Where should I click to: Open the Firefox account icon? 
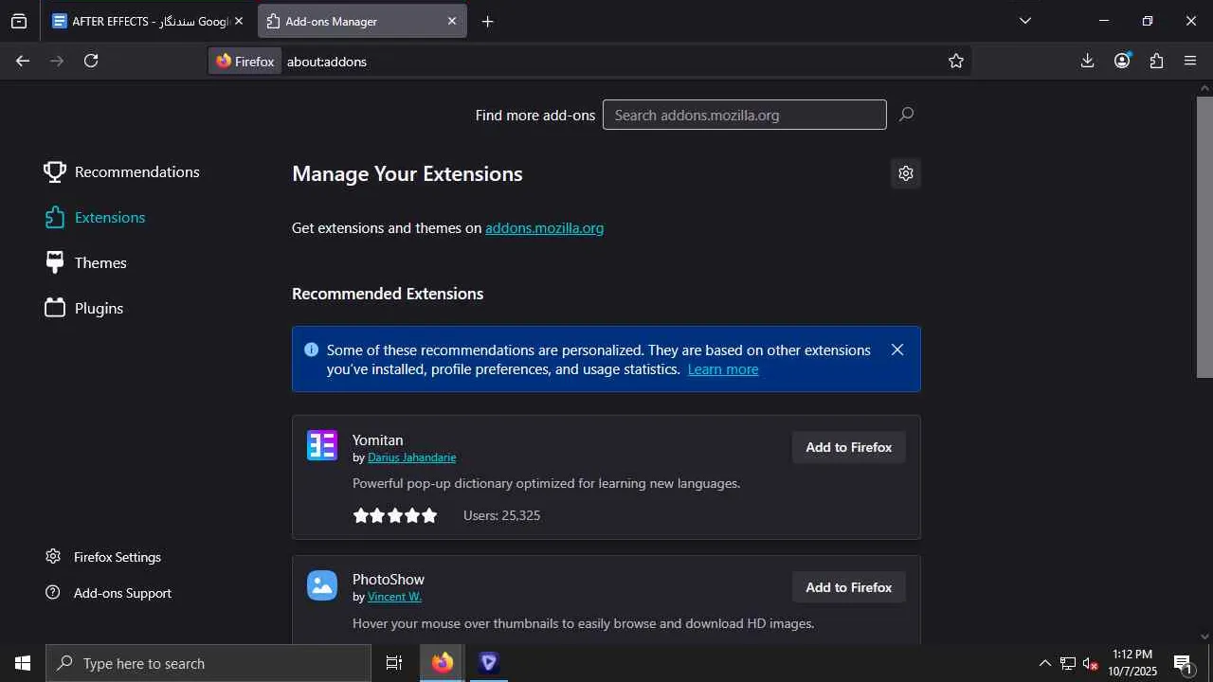click(1122, 61)
